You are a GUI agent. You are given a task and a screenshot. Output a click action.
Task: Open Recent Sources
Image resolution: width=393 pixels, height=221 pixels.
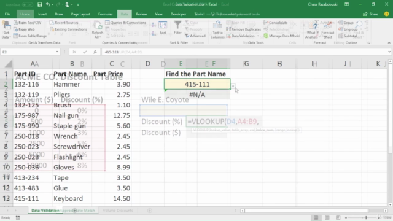click(64, 23)
